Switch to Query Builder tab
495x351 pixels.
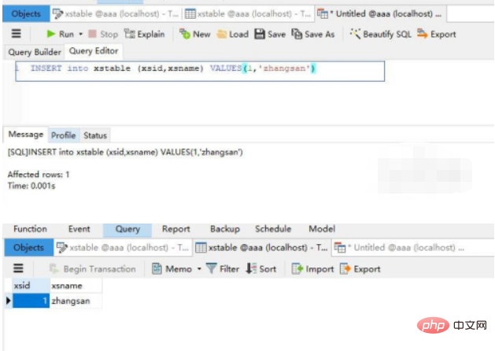[x=35, y=52]
